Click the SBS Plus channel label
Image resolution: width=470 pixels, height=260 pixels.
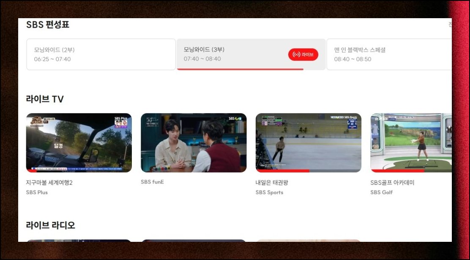pyautogui.click(x=37, y=192)
